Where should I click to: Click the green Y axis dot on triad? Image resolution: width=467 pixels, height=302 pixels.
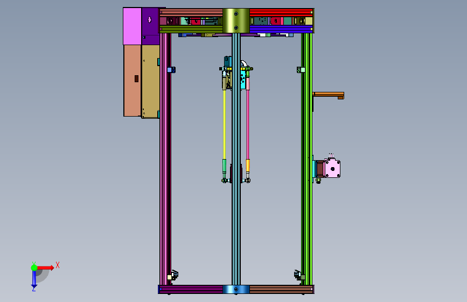34,268
